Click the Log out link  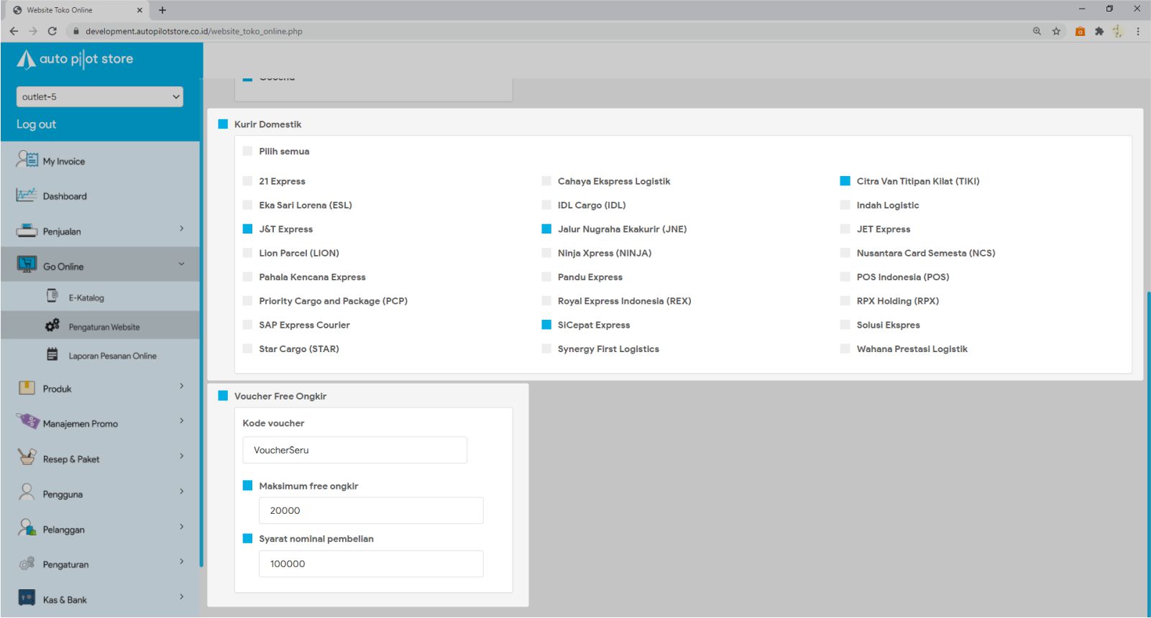coord(36,124)
